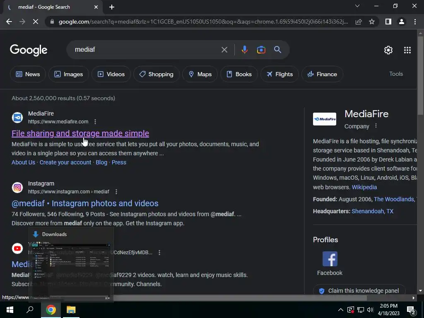The width and height of the screenshot is (424, 318).
Task: Open more options for YouTube result
Action: [x=159, y=253]
